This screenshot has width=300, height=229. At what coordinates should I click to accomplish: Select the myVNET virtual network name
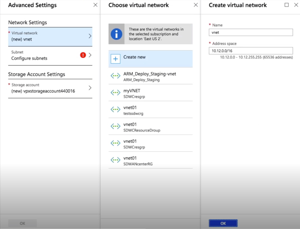[x=132, y=91]
